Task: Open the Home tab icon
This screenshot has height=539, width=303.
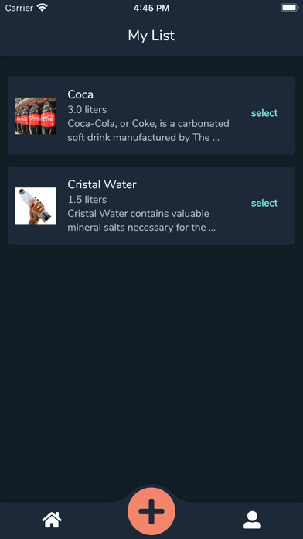Action: tap(52, 520)
